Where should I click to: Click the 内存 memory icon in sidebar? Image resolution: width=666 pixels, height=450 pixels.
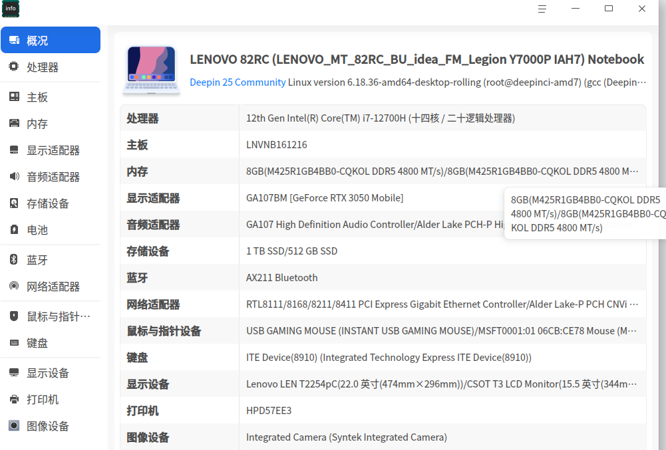tap(14, 124)
